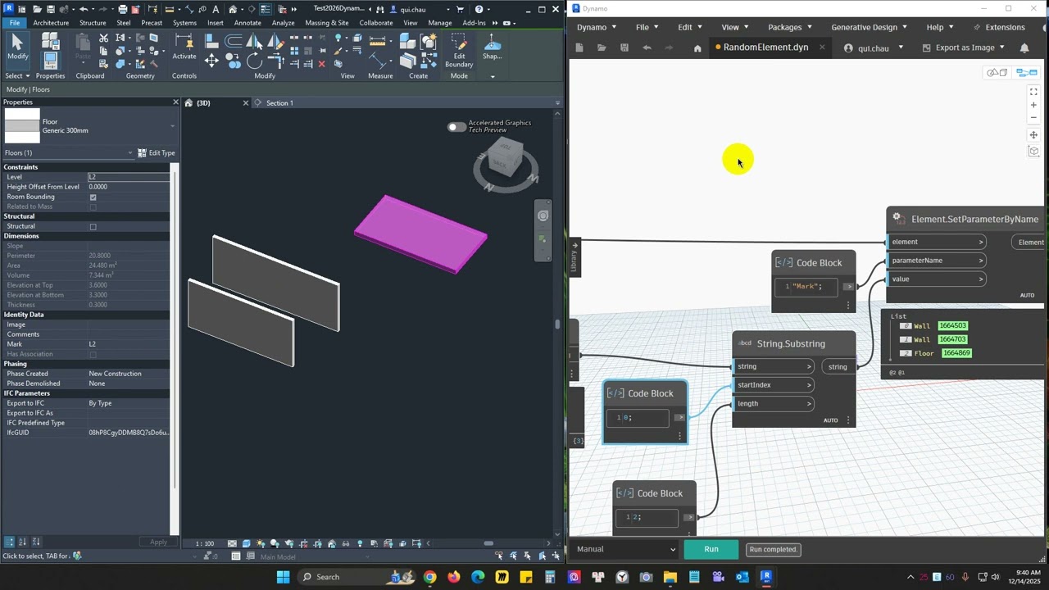Screen dimensions: 1049x590
Task: Click the "Mark" code block text field
Action: pyautogui.click(x=808, y=286)
